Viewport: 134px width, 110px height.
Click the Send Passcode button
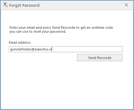(x=100, y=58)
